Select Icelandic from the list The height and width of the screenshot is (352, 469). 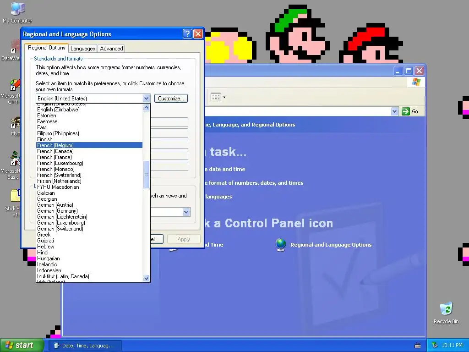89,264
